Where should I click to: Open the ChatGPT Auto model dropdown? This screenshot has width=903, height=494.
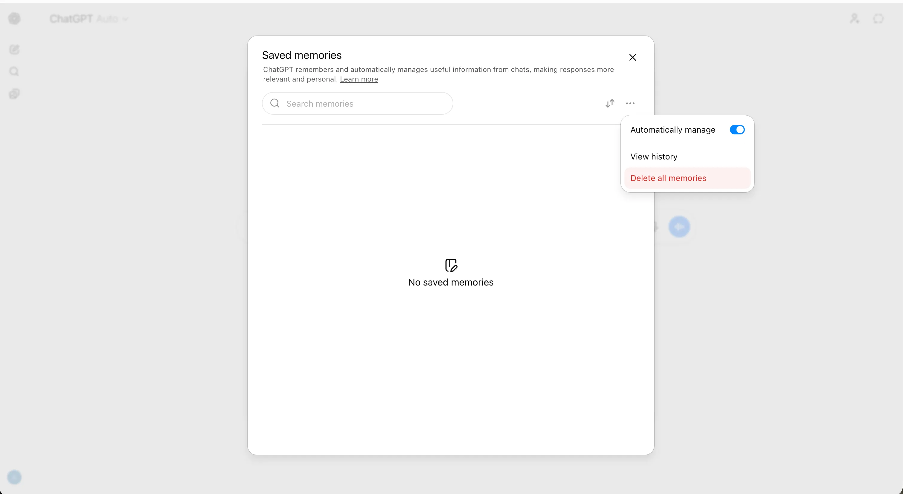click(89, 19)
